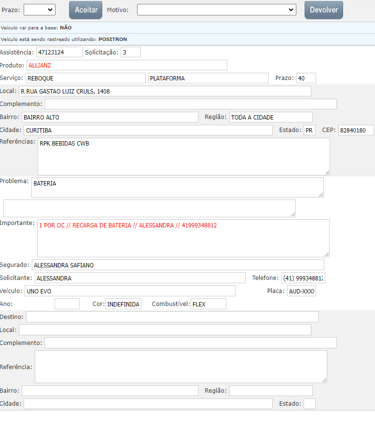Expand the Motivo dropdown list

[x=216, y=10]
